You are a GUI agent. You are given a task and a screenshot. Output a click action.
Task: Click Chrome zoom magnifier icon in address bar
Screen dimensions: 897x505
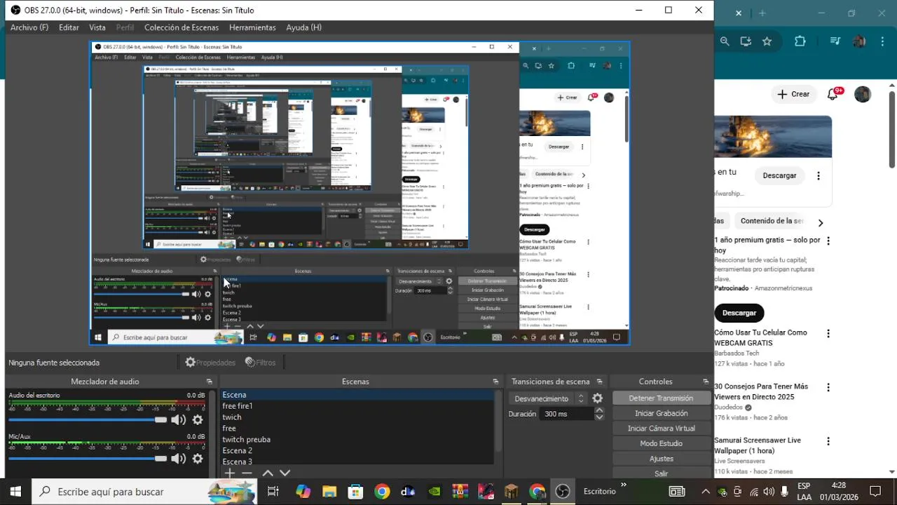725,41
